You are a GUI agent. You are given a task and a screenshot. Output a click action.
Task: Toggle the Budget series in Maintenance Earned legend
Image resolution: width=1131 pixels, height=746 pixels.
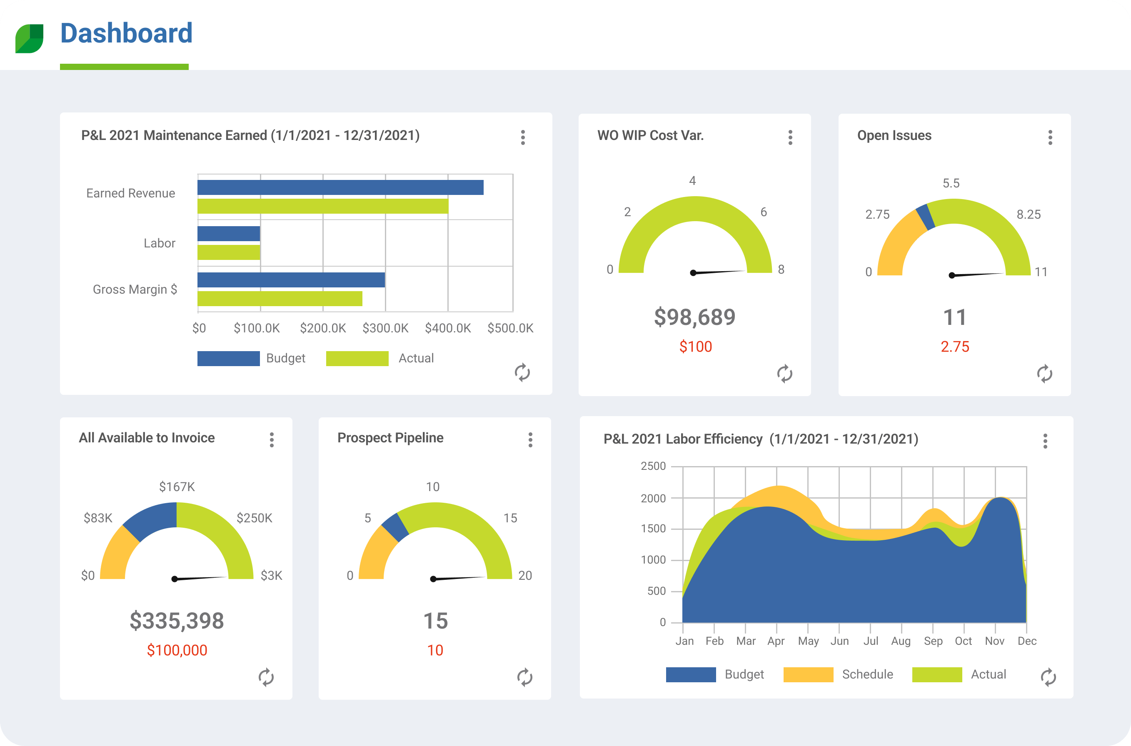pos(228,358)
